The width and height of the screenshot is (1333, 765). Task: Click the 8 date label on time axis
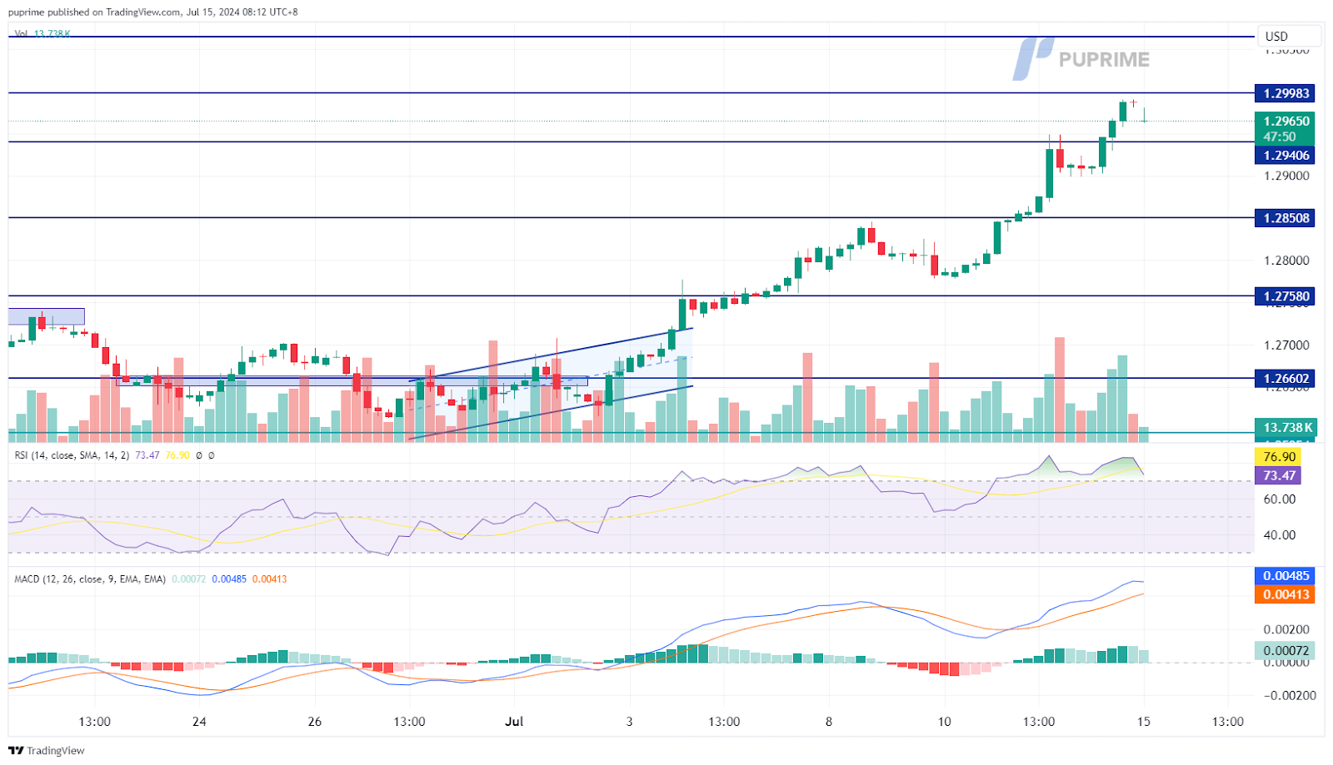[x=828, y=722]
